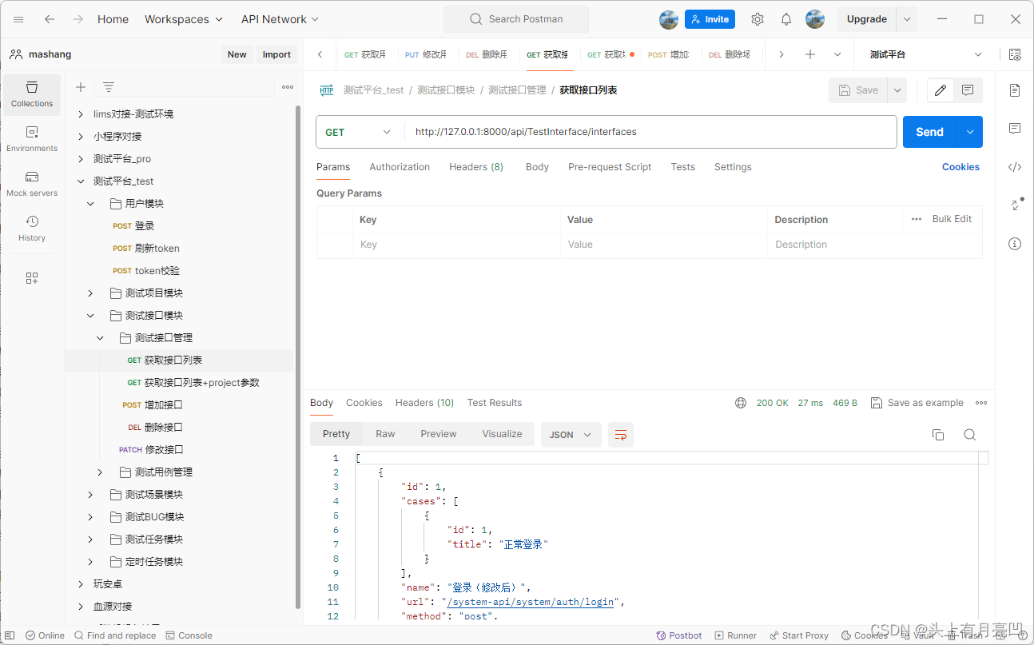Viewport: 1034px width, 645px height.
Task: Click the Invite button
Action: tap(710, 19)
